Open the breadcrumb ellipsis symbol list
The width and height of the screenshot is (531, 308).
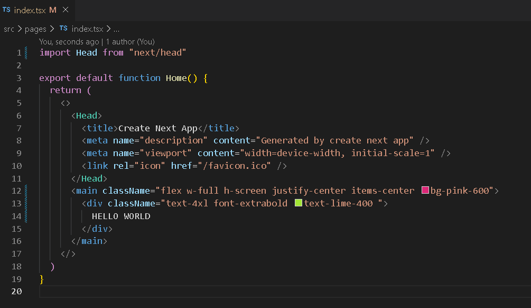pyautogui.click(x=117, y=29)
